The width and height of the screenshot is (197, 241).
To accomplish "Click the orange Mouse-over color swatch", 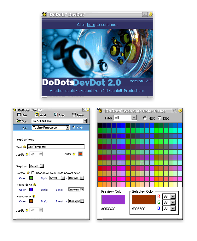I will [x=31, y=201].
